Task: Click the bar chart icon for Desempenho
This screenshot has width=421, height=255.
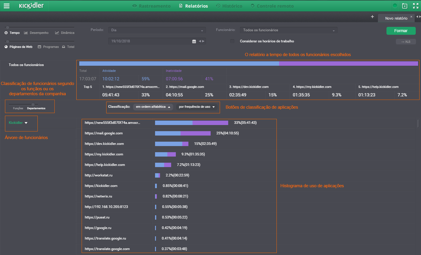Action: coord(26,33)
